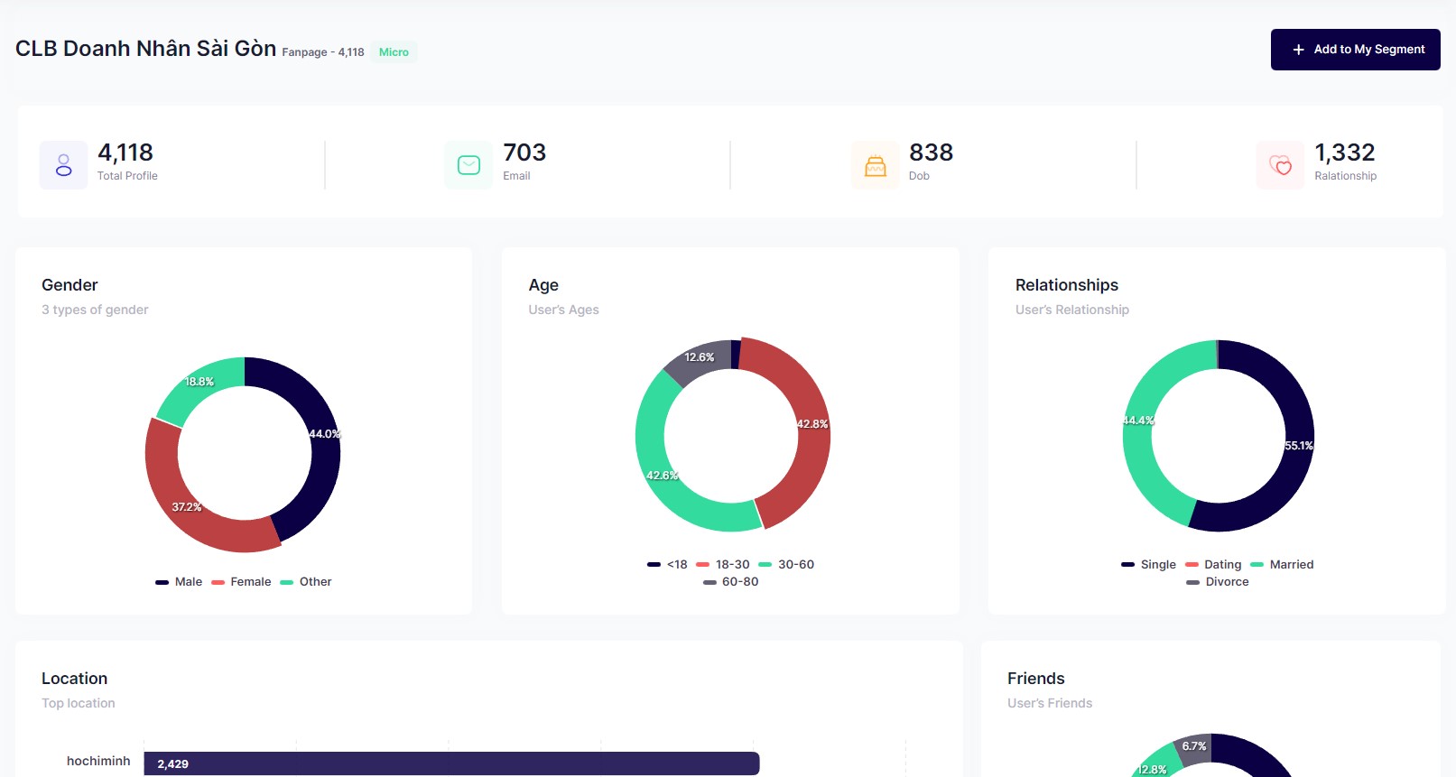Click the '3 types of gender' subtitle
This screenshot has height=777, width=1456.
coord(95,310)
